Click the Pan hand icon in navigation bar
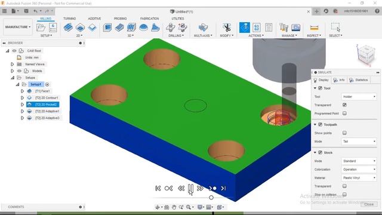 [174, 207]
